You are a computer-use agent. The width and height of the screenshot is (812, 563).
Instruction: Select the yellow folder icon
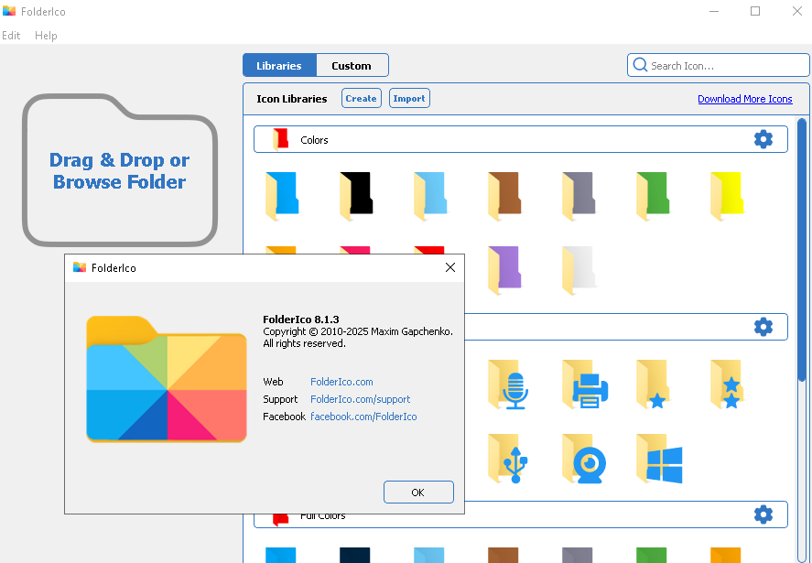[x=727, y=196]
